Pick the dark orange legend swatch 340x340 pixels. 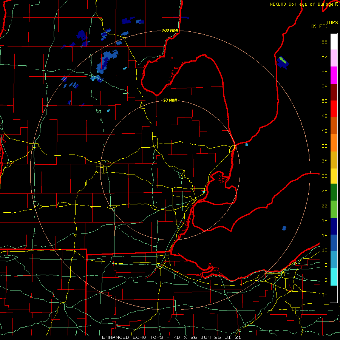[334, 126]
